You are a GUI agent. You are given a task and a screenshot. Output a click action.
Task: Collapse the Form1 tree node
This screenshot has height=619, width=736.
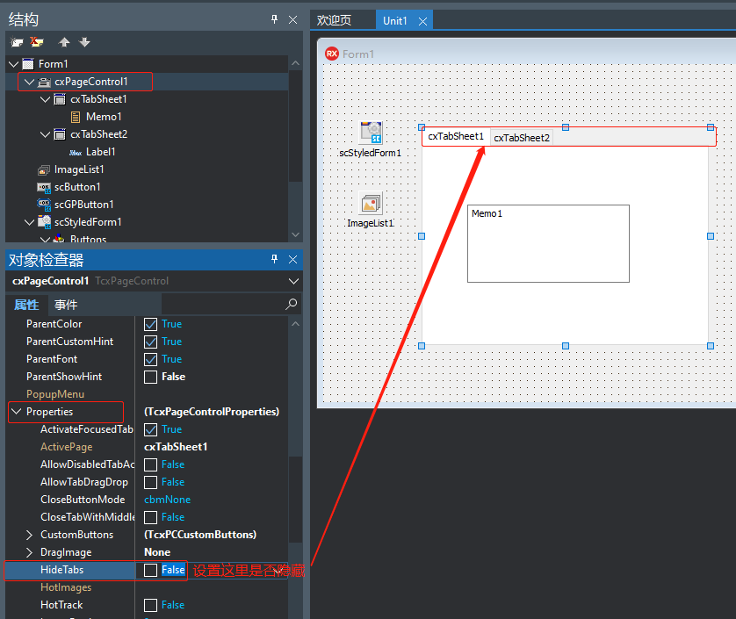[13, 64]
